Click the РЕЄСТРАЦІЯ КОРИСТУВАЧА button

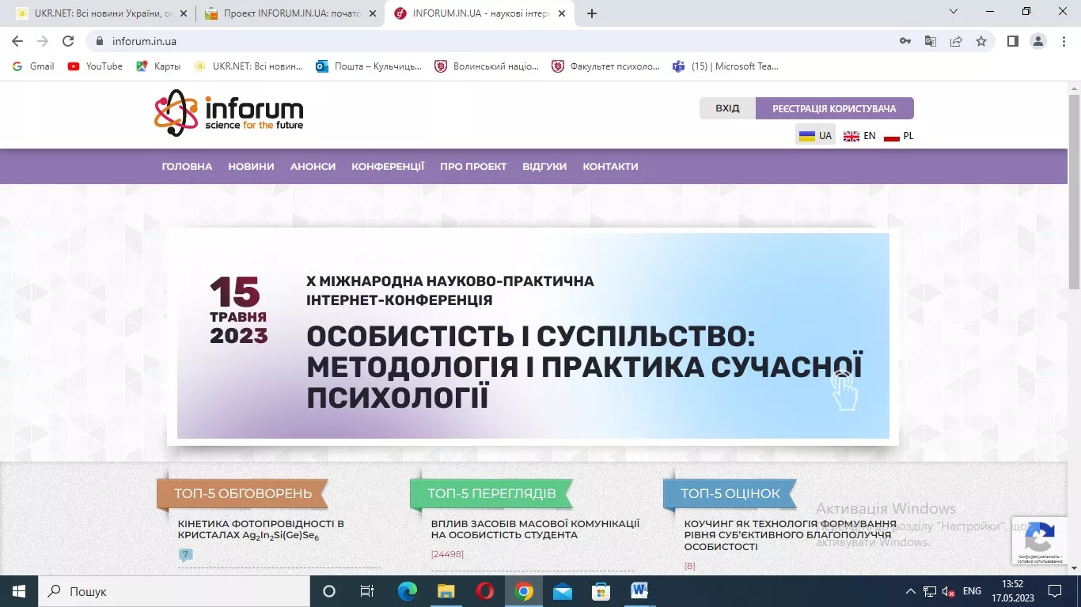tap(835, 107)
